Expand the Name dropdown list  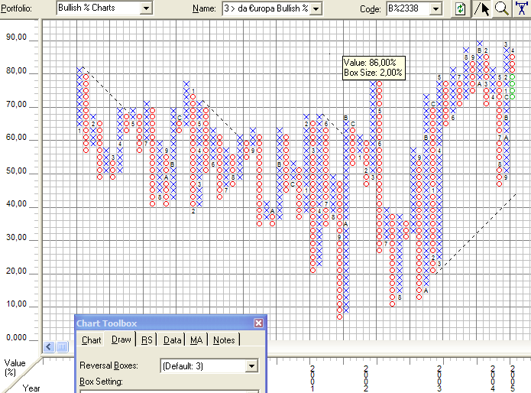(x=316, y=8)
